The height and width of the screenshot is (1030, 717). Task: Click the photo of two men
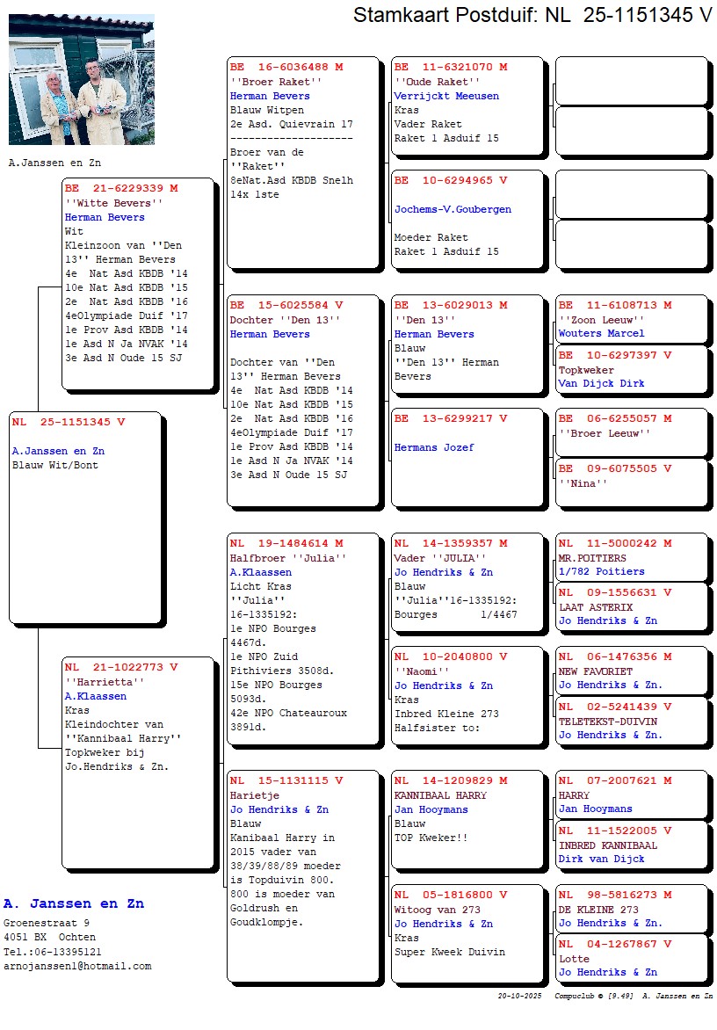click(x=81, y=79)
